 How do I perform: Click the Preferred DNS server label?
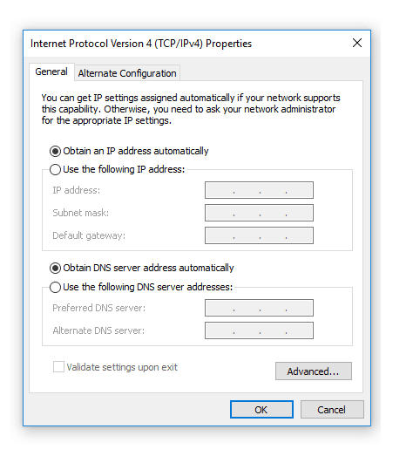pyautogui.click(x=98, y=308)
